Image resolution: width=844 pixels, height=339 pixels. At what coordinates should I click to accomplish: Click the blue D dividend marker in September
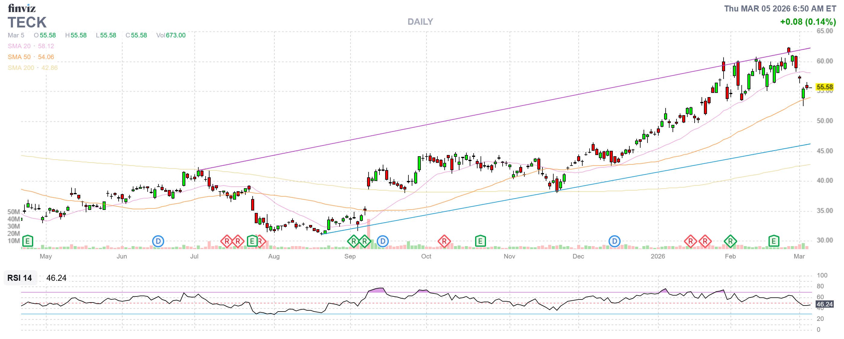pos(382,242)
